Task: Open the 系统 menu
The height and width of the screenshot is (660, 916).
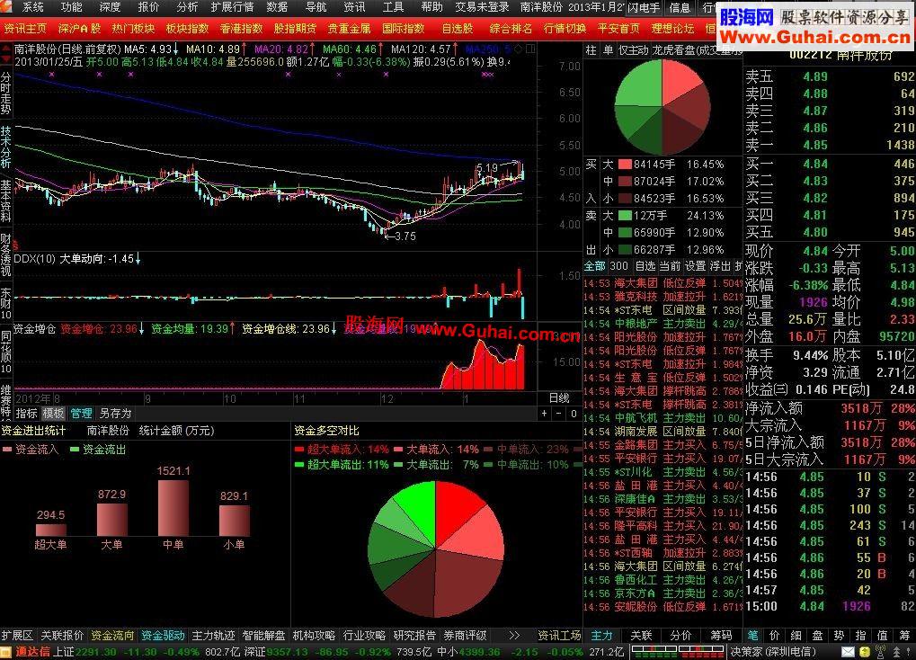Action: 32,7
